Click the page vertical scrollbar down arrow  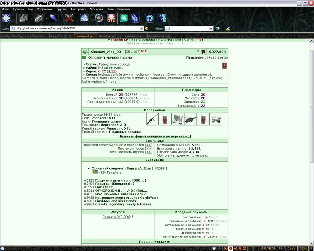(312, 243)
